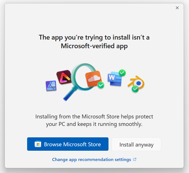Click the external link arrow icon
The height and width of the screenshot is (173, 189).
click(x=134, y=160)
